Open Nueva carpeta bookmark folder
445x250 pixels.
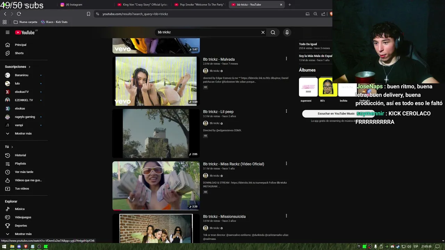pyautogui.click(x=25, y=22)
